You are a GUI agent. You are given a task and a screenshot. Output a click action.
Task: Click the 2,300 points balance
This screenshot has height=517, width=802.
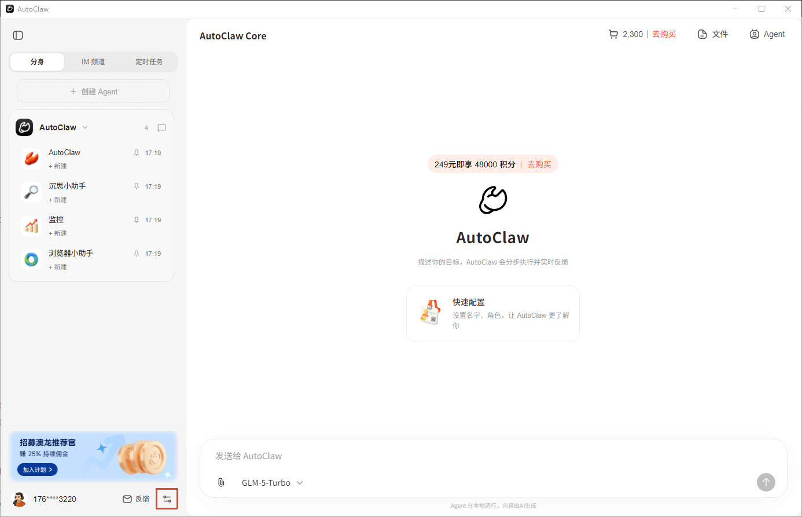pyautogui.click(x=633, y=34)
